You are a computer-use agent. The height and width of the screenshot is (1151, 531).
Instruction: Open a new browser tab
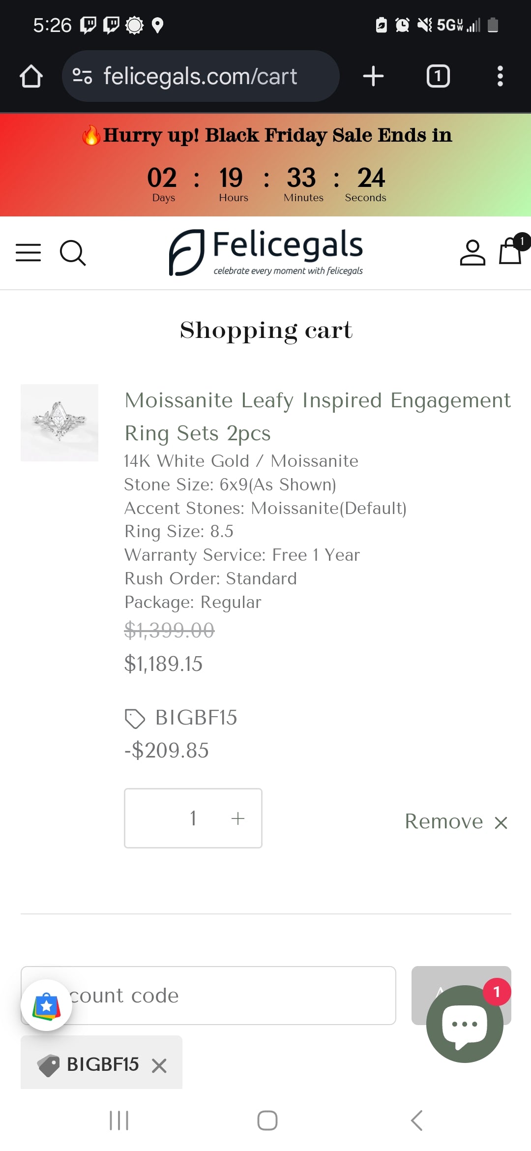click(373, 76)
